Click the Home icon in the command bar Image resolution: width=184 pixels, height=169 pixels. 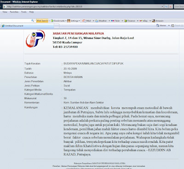[x=158, y=25]
